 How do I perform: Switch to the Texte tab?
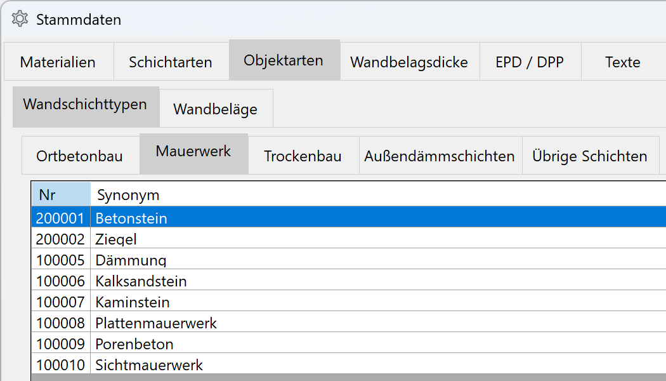pos(622,62)
